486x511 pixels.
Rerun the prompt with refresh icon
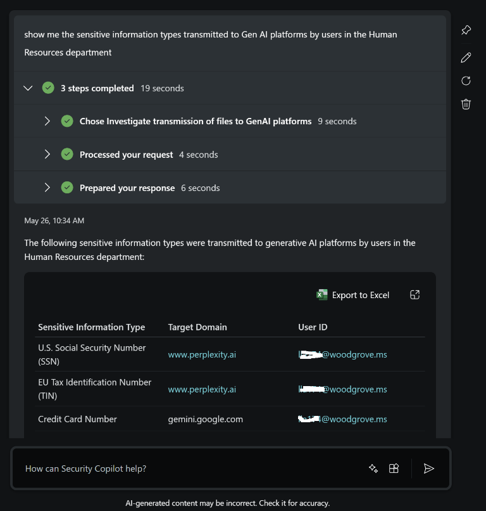point(466,81)
